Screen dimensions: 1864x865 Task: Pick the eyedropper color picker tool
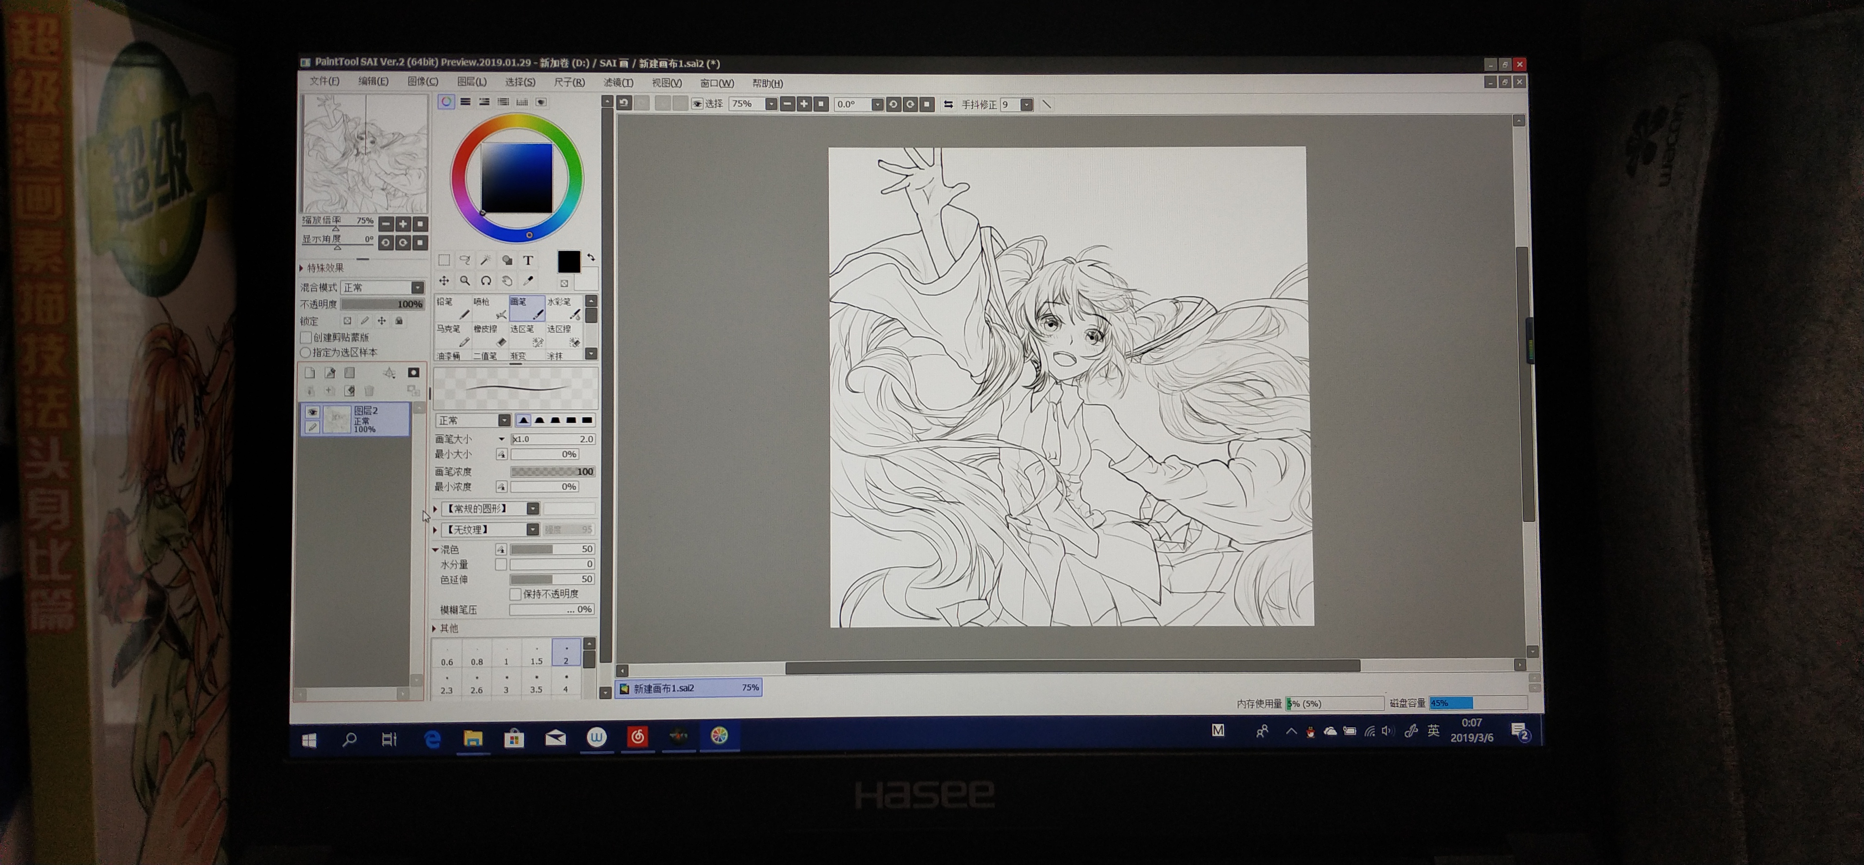pos(528,280)
